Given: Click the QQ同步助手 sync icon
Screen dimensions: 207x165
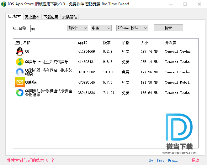Looking at the screenshot, I should (x=20, y=93).
